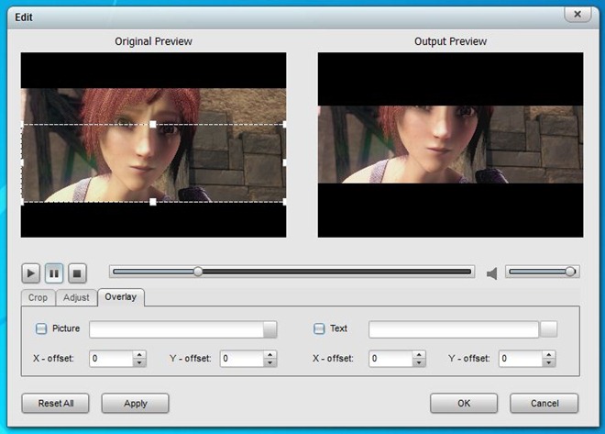
Task: Click the Picture path input field
Action: (x=176, y=329)
